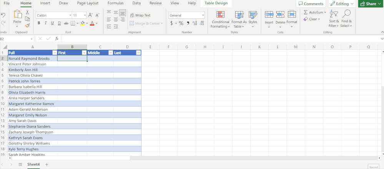Activate the Format Painter brush
This screenshot has height=169, width=384.
[x=27, y=25]
